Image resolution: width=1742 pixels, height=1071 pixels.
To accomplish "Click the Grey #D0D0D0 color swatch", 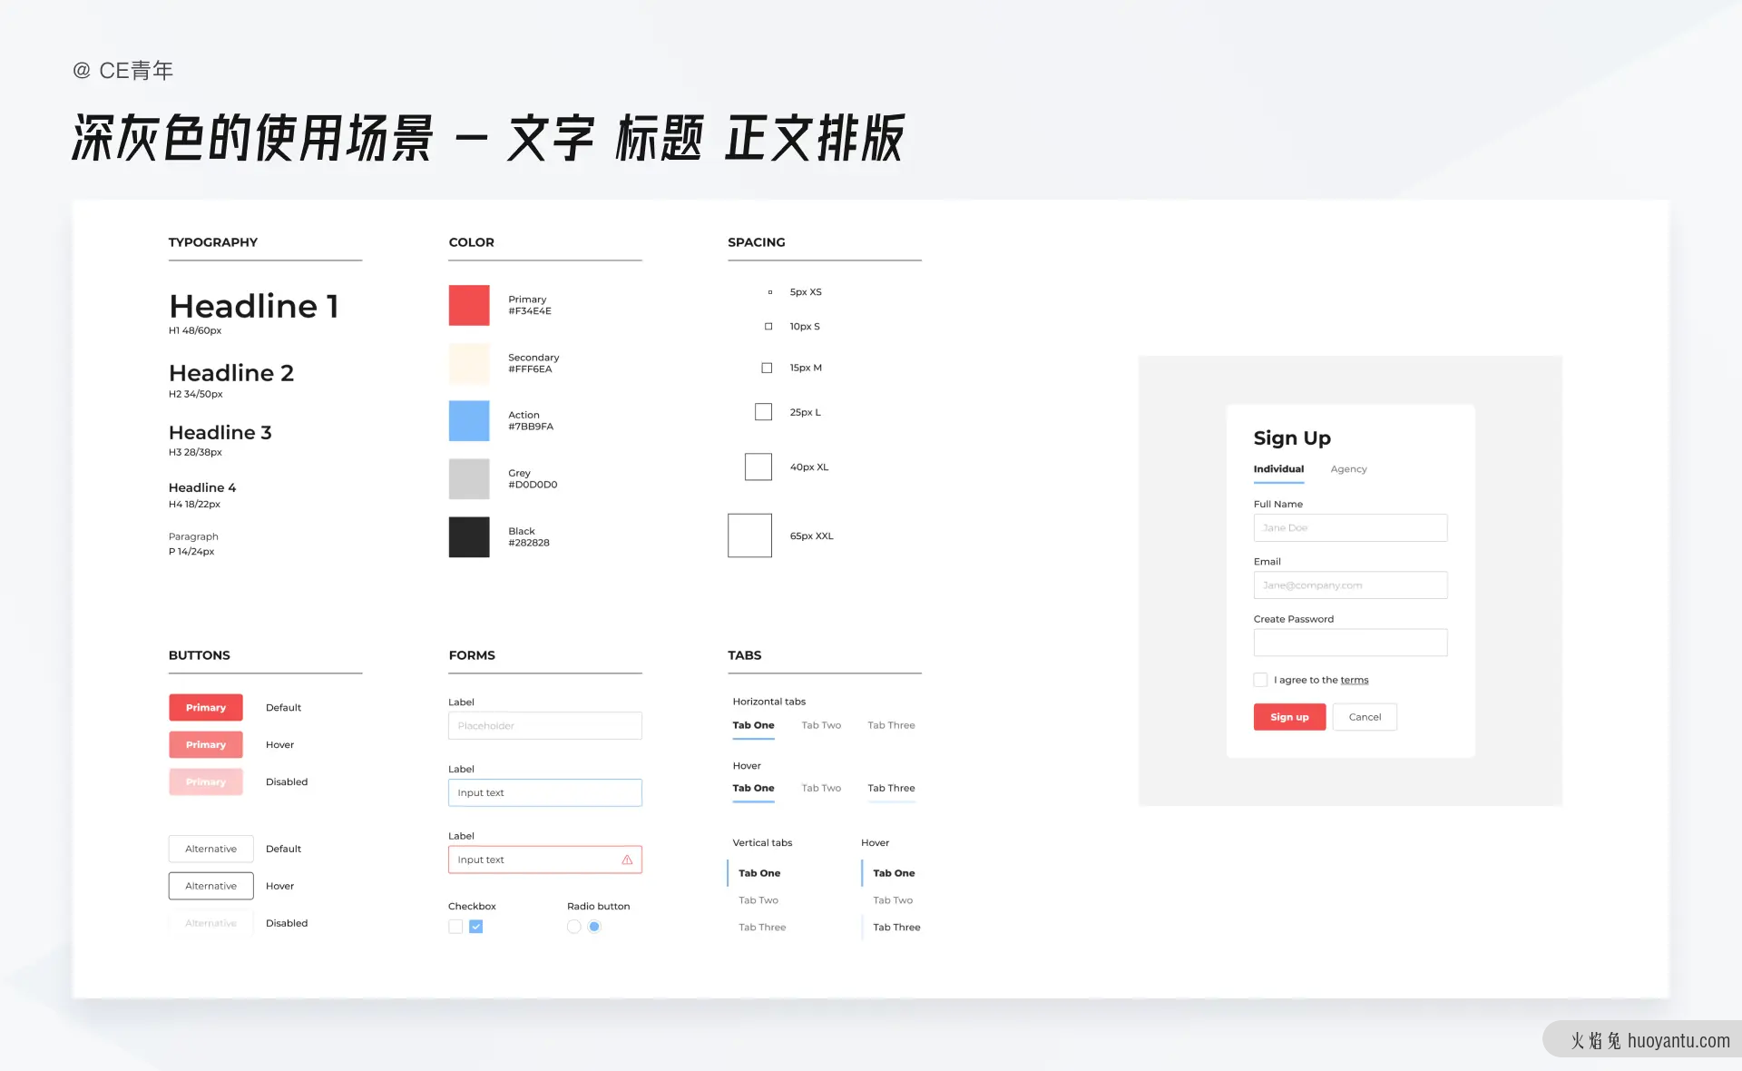I will pyautogui.click(x=469, y=479).
